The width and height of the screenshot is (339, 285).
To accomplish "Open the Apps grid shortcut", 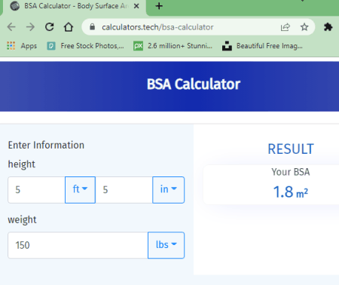I will point(22,46).
